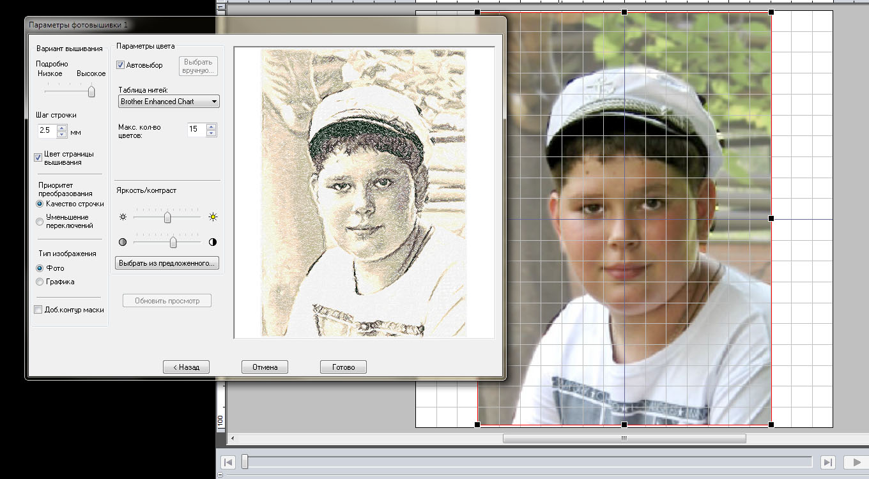Increase the Шаг строчки value
Screen dimensions: 869x479
(x=62, y=128)
